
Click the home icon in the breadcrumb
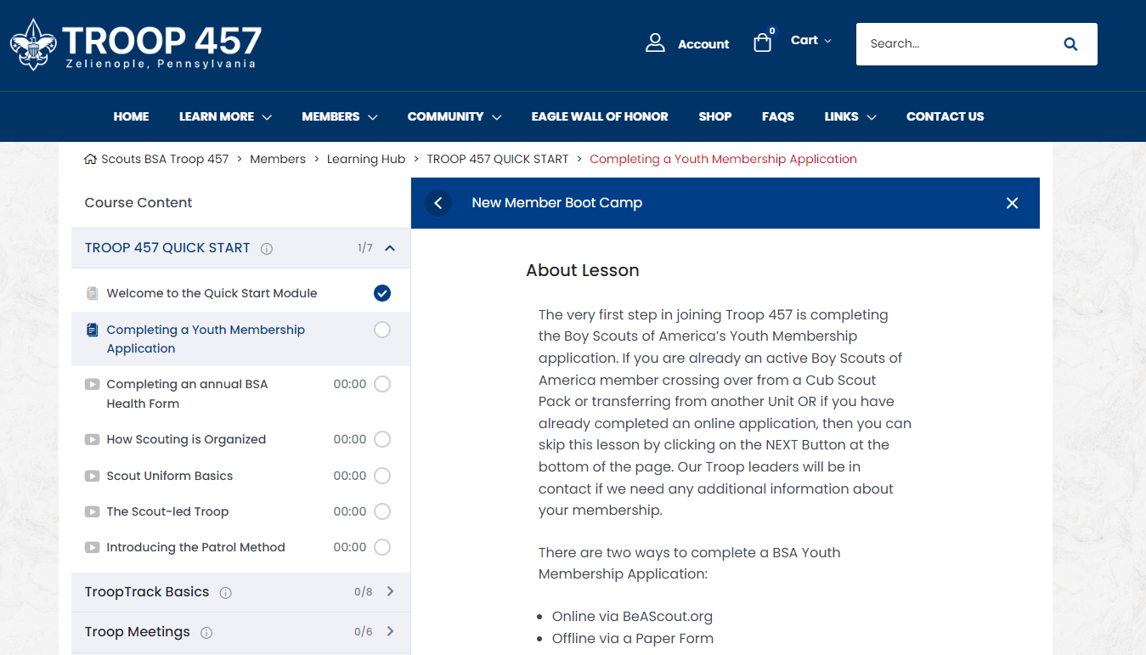(x=90, y=159)
